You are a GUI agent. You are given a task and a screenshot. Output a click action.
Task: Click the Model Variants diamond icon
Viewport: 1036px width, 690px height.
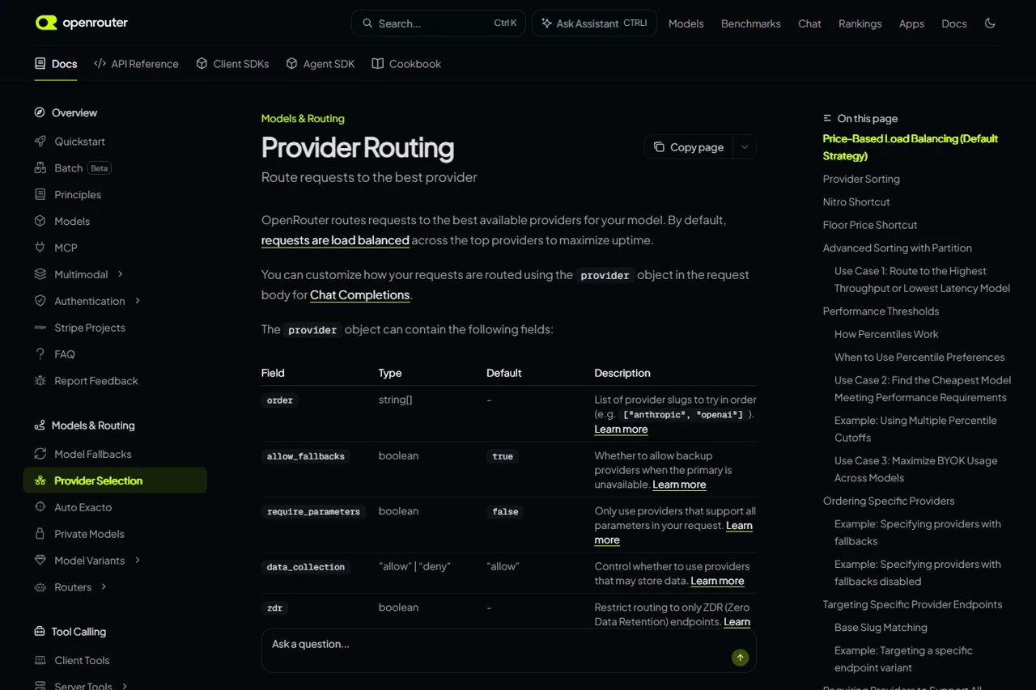tap(40, 561)
